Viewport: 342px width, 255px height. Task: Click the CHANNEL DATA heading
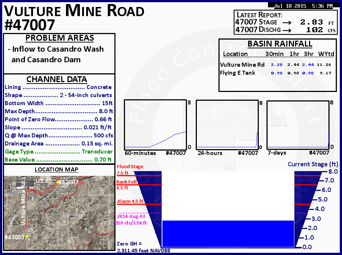click(57, 80)
